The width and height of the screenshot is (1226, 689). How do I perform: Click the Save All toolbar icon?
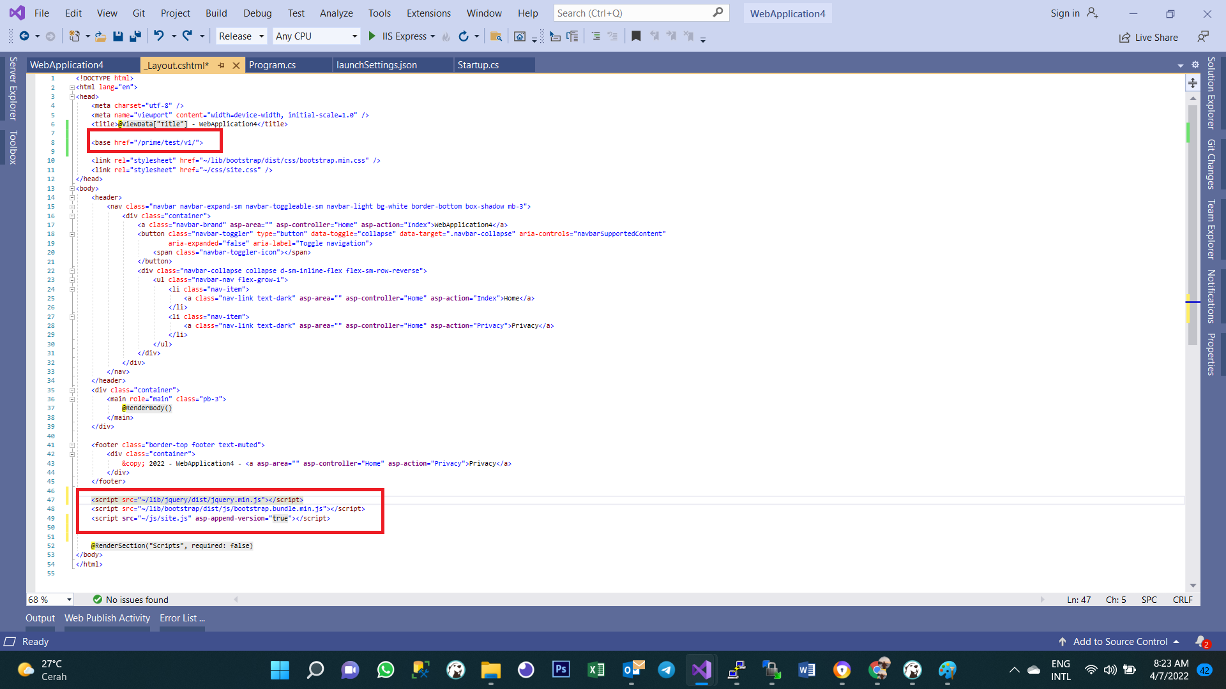135,36
